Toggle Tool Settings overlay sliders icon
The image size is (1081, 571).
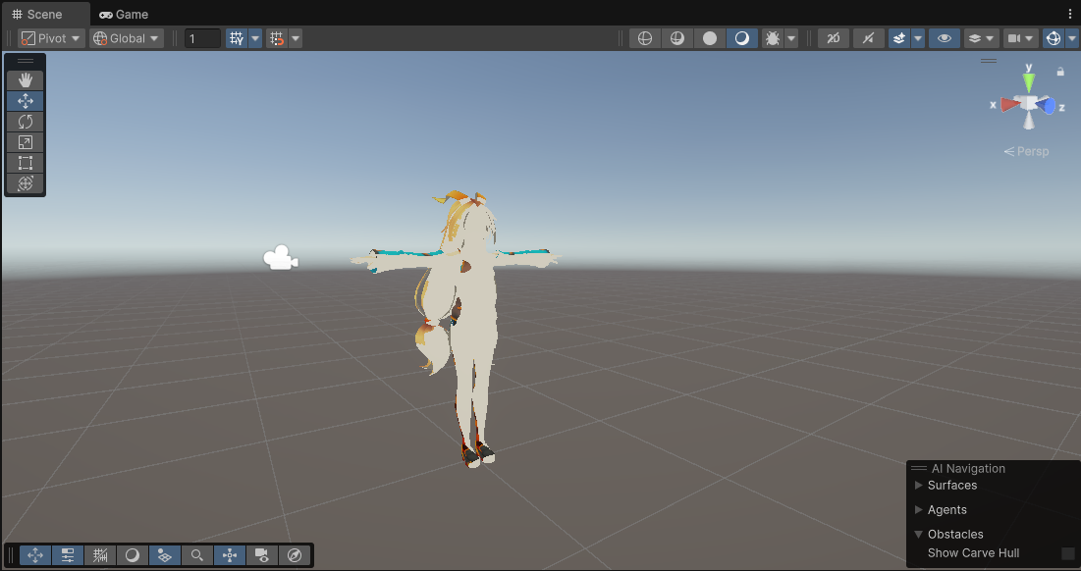click(x=68, y=555)
